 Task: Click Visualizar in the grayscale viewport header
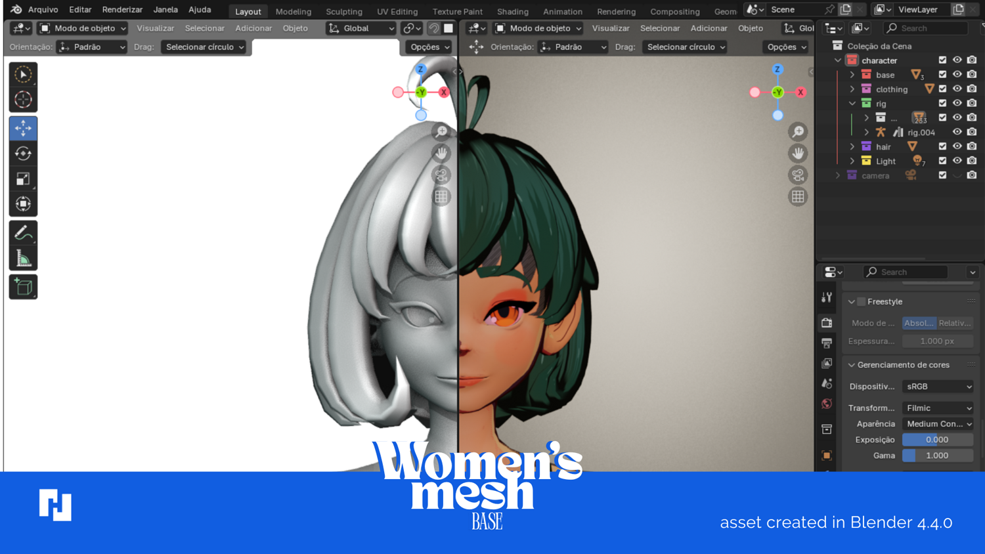[x=156, y=28]
